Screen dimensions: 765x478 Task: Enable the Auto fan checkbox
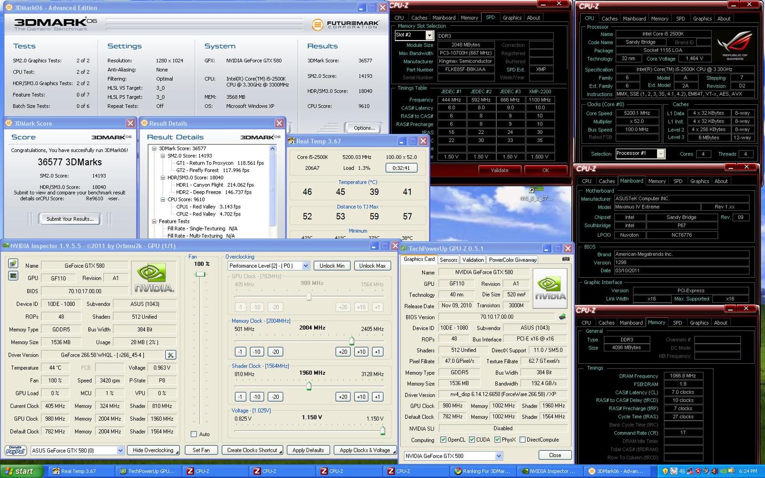(194, 434)
